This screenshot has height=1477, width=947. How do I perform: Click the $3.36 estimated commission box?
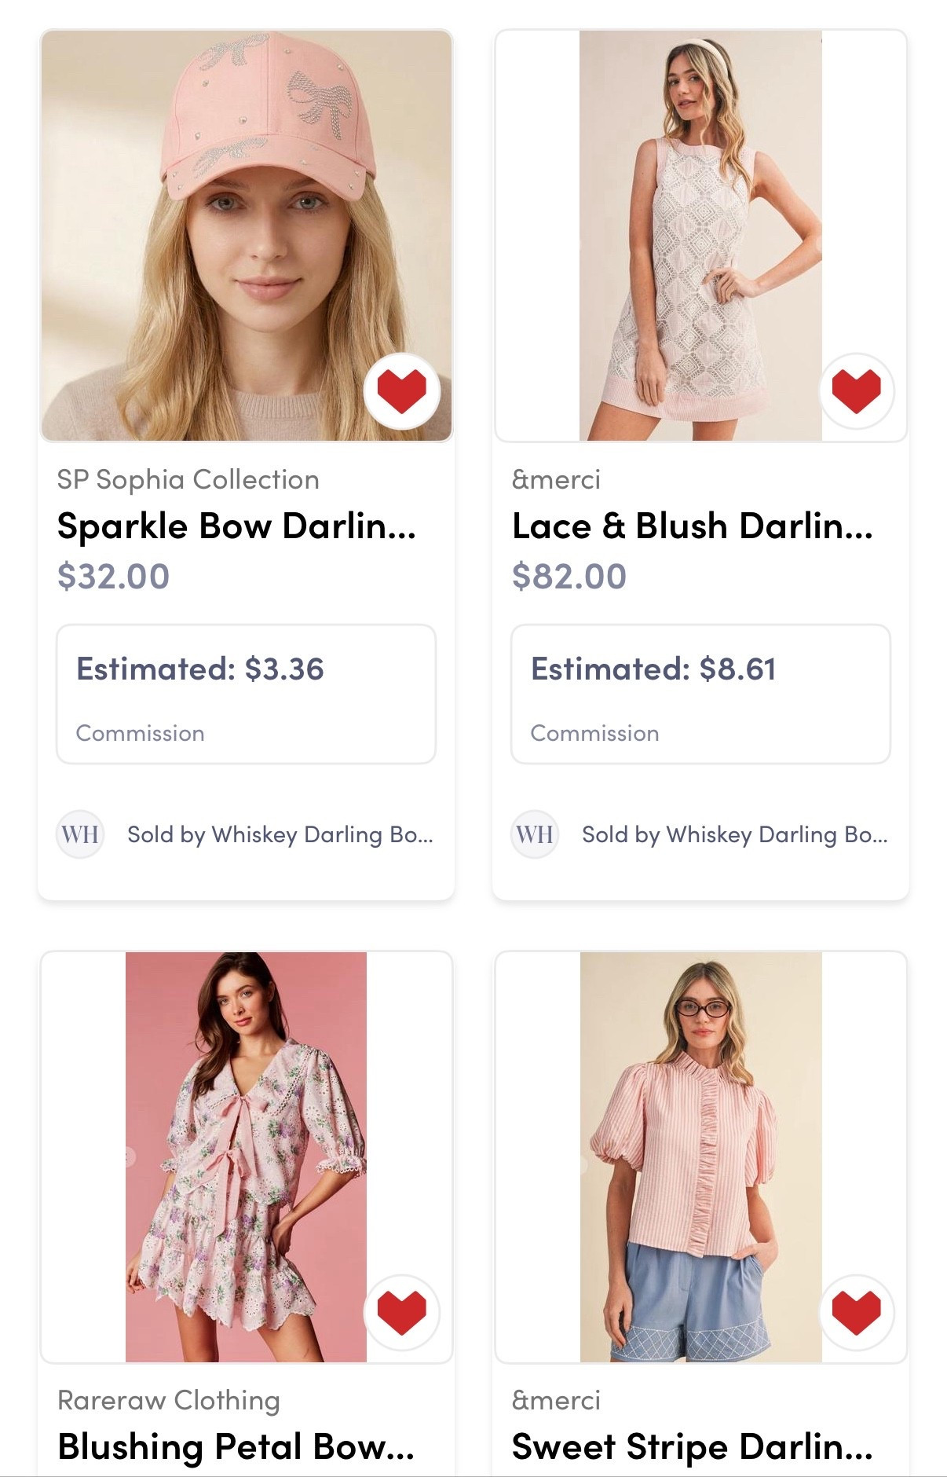click(246, 694)
